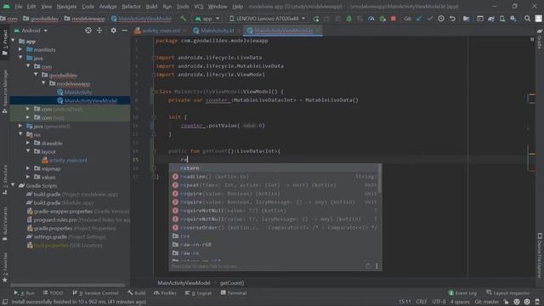This screenshot has width=544, height=306.
Task: Click autocomplete popup vertical scrollbar
Action: (x=380, y=179)
